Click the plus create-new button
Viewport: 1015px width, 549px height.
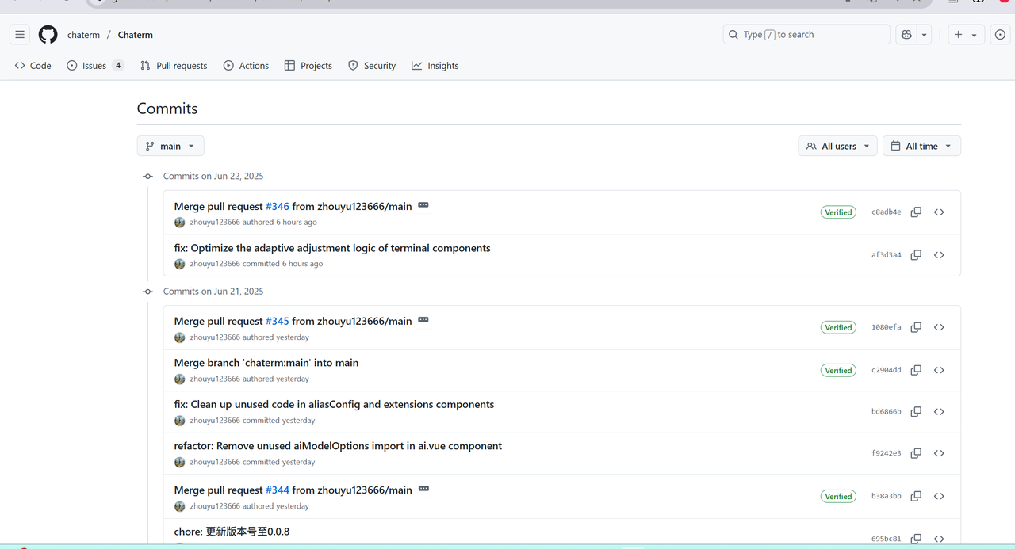click(958, 35)
